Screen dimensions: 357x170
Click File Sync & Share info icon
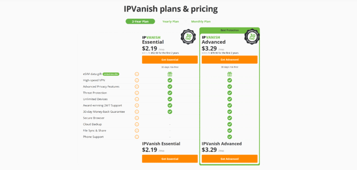[x=137, y=130]
